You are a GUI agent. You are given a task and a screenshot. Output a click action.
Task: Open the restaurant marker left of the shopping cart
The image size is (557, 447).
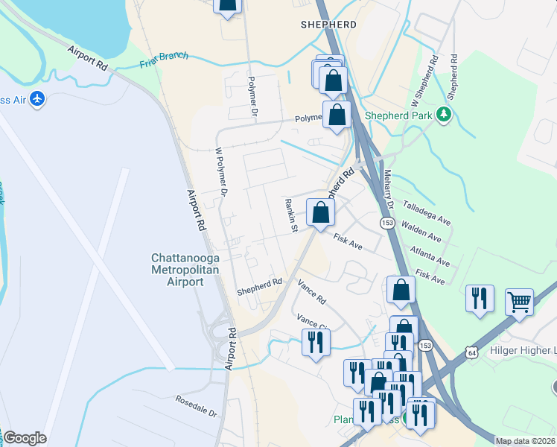point(480,300)
